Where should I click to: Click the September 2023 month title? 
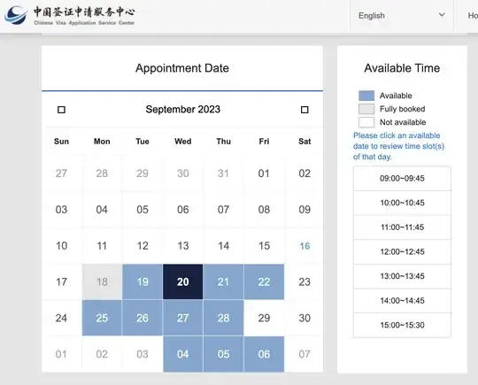[x=183, y=109]
